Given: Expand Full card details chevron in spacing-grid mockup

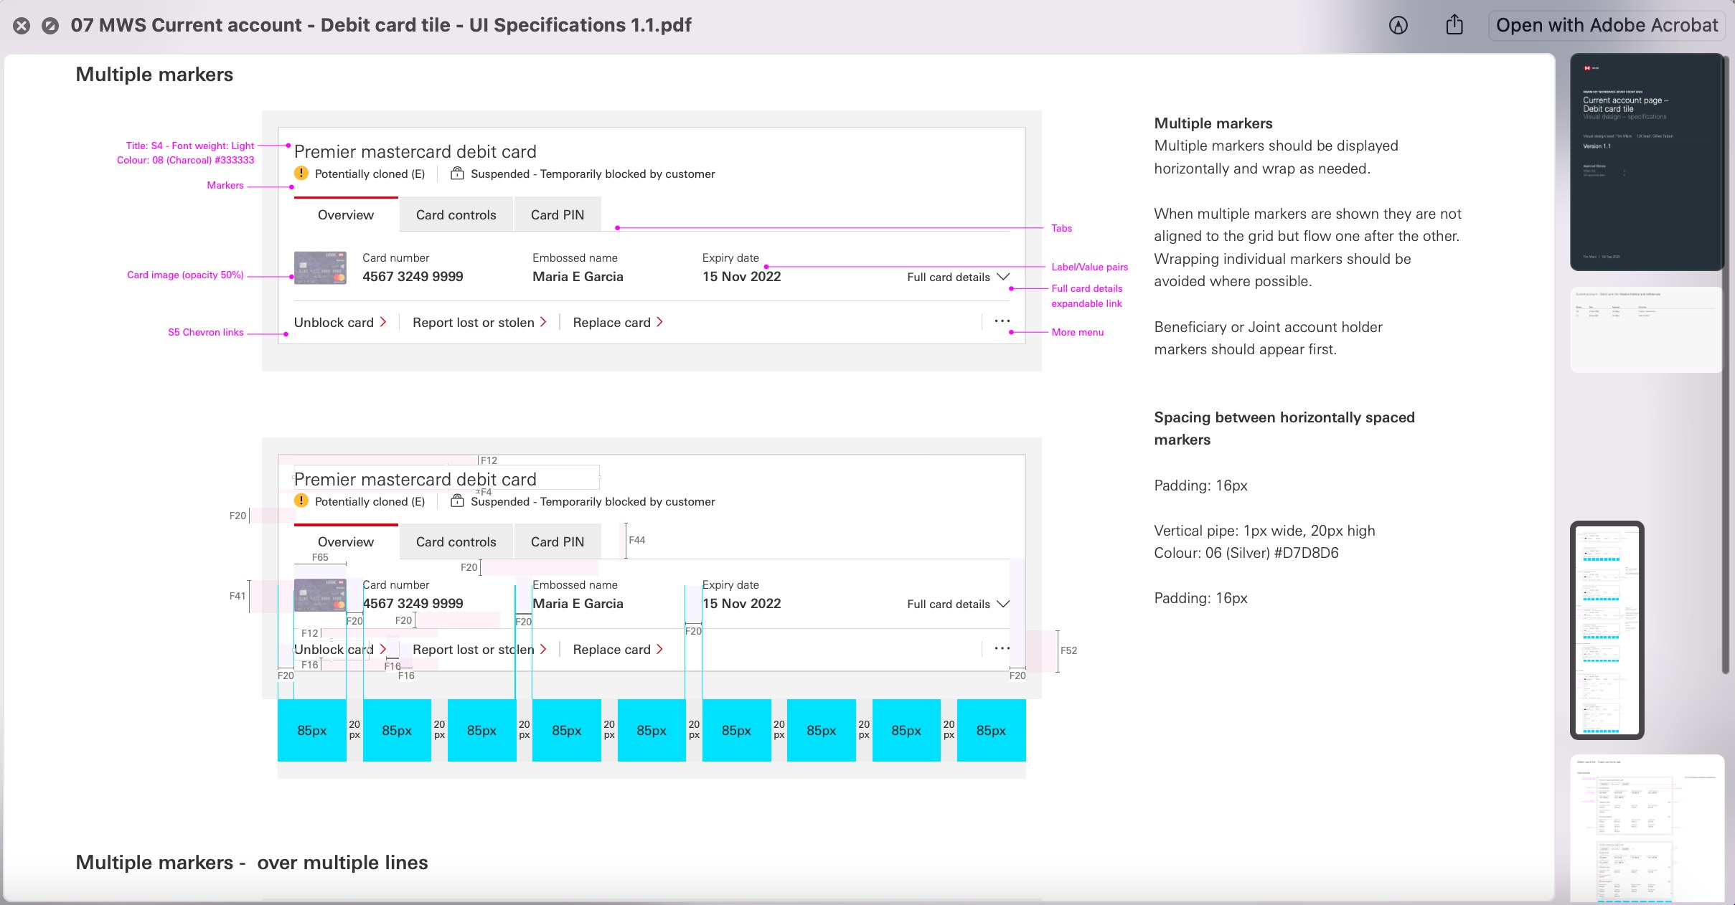Looking at the screenshot, I should click(1003, 604).
